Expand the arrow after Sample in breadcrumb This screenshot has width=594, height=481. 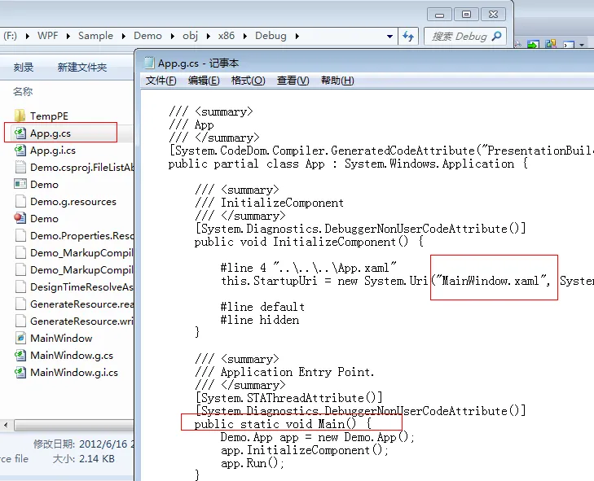pyautogui.click(x=124, y=36)
